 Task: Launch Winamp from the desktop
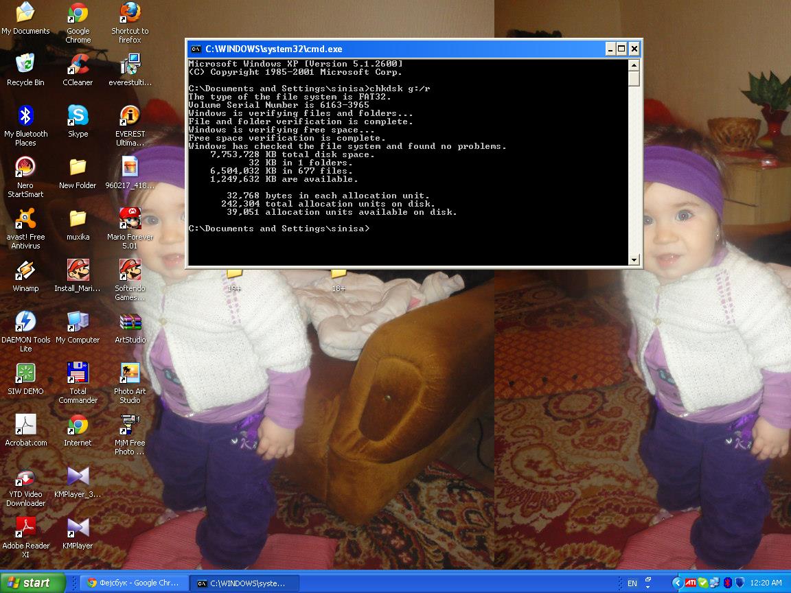coord(25,270)
